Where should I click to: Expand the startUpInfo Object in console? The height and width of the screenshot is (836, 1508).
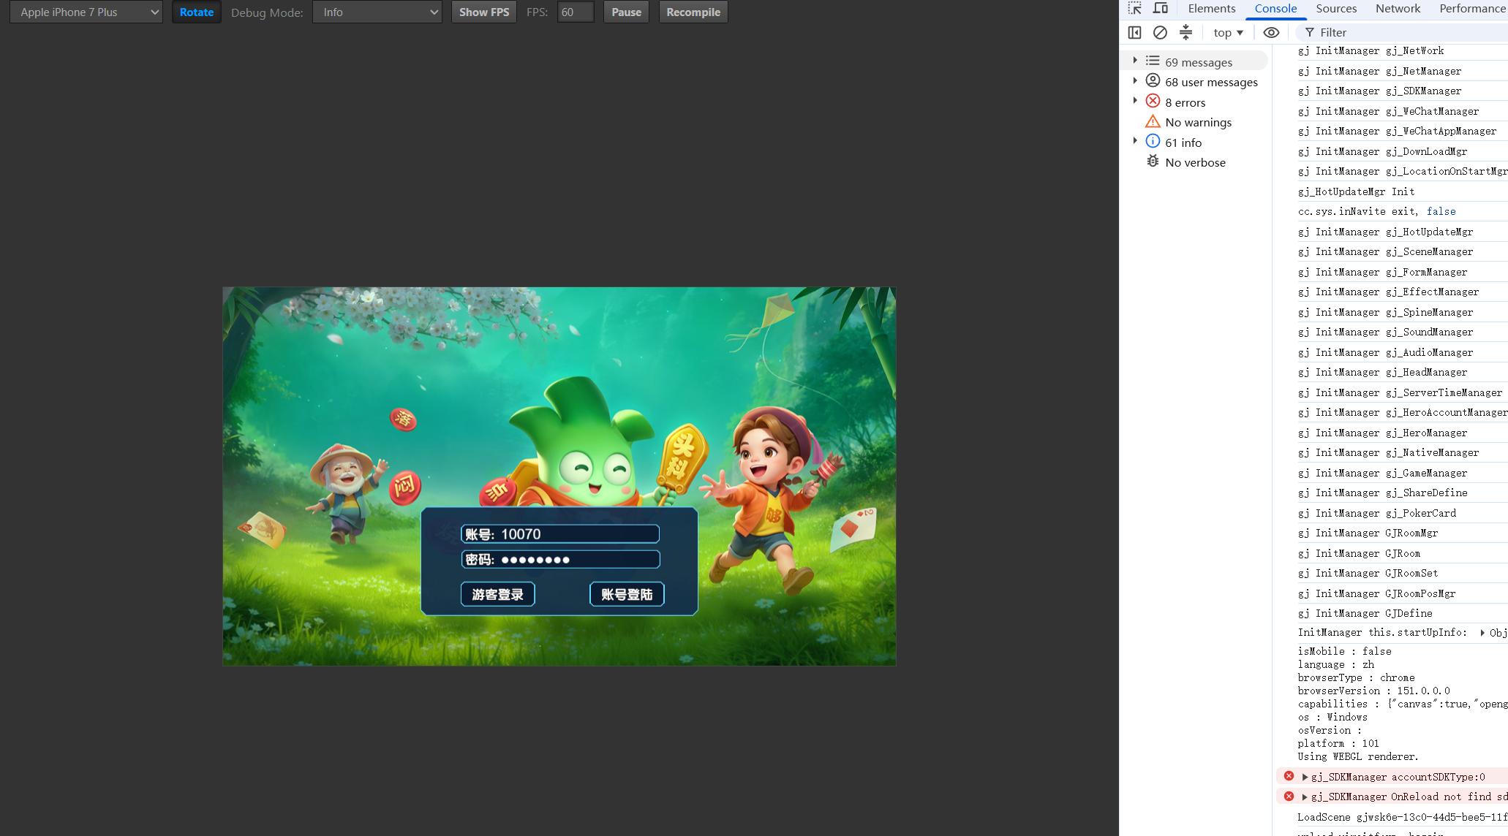click(1482, 632)
